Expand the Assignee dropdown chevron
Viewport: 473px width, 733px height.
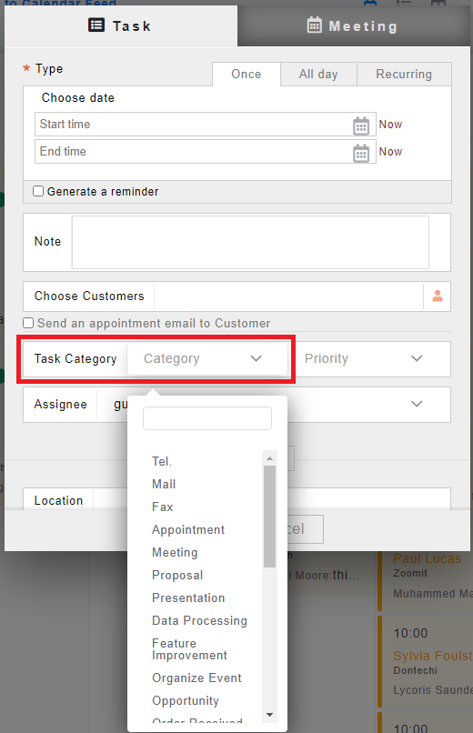(x=417, y=404)
